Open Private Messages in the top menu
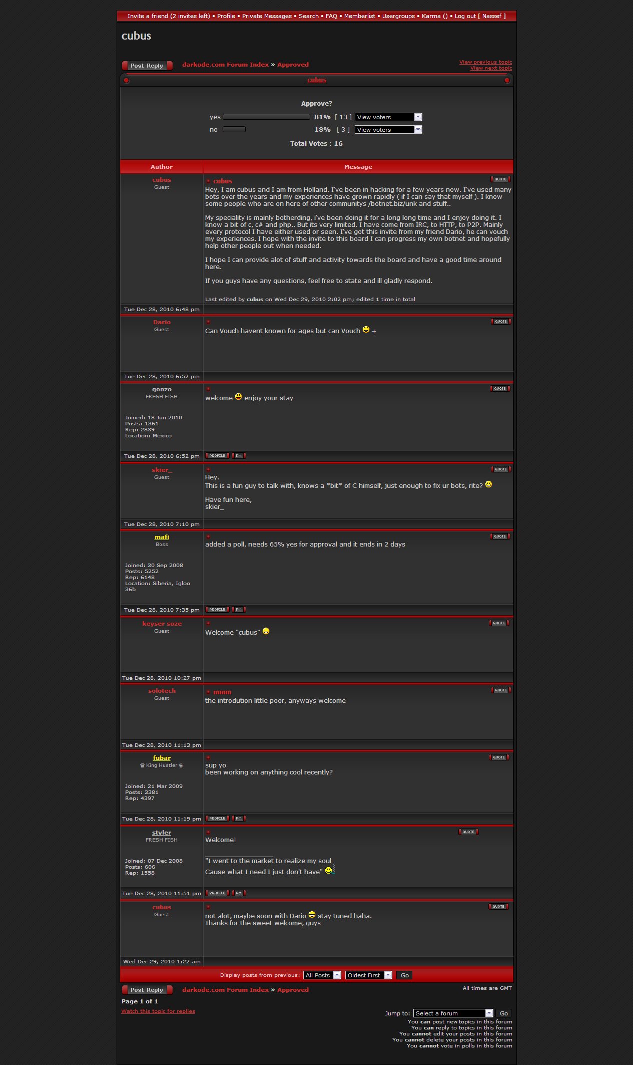633x1065 pixels. [267, 16]
